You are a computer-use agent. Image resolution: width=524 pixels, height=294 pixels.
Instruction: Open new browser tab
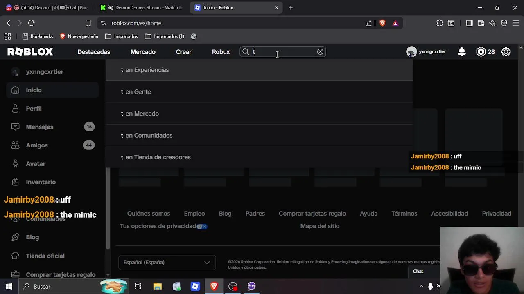291,7
